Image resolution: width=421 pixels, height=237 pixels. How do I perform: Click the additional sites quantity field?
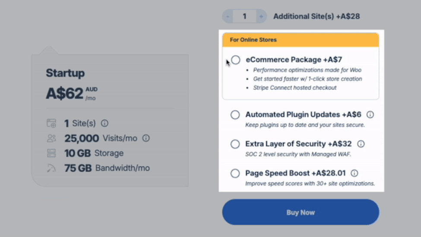[244, 16]
